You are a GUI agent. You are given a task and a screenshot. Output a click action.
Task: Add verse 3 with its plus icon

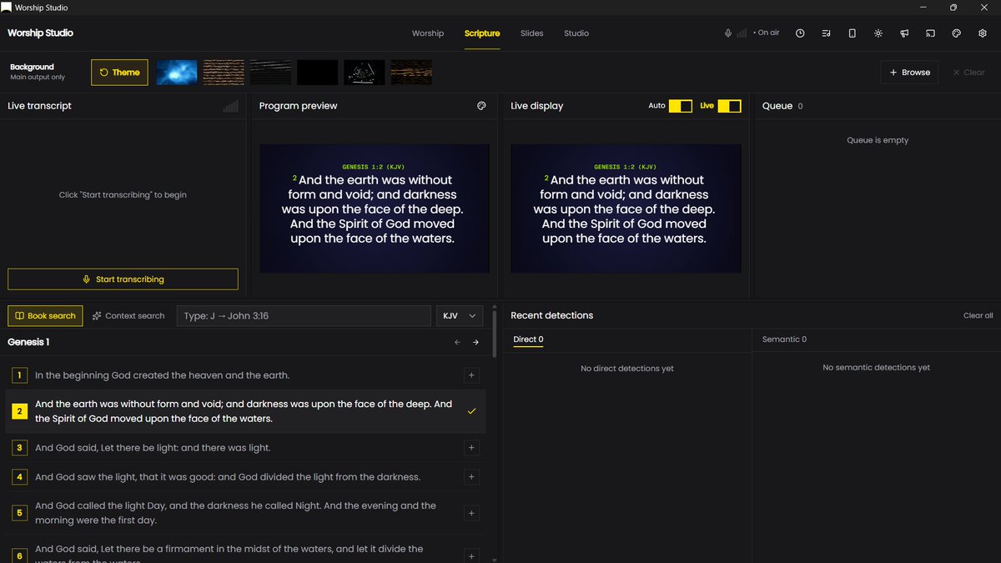pyautogui.click(x=471, y=448)
